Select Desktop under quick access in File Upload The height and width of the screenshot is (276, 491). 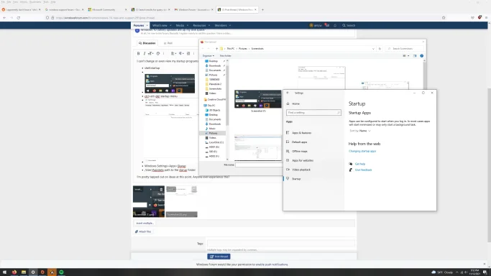click(x=214, y=61)
